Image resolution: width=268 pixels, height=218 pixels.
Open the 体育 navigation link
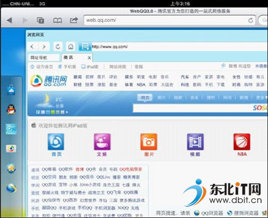click(x=129, y=84)
